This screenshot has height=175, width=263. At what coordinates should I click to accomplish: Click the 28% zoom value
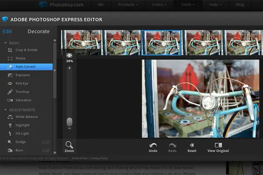(69, 61)
